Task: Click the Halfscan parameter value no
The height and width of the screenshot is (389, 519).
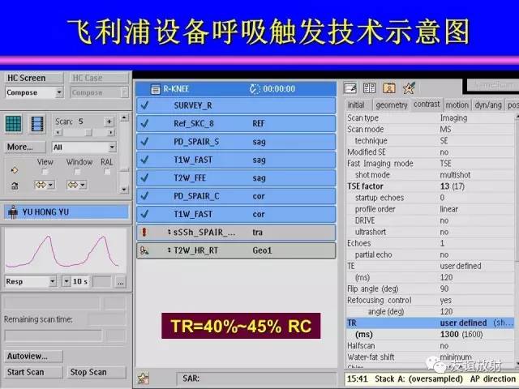Action: click(x=444, y=346)
